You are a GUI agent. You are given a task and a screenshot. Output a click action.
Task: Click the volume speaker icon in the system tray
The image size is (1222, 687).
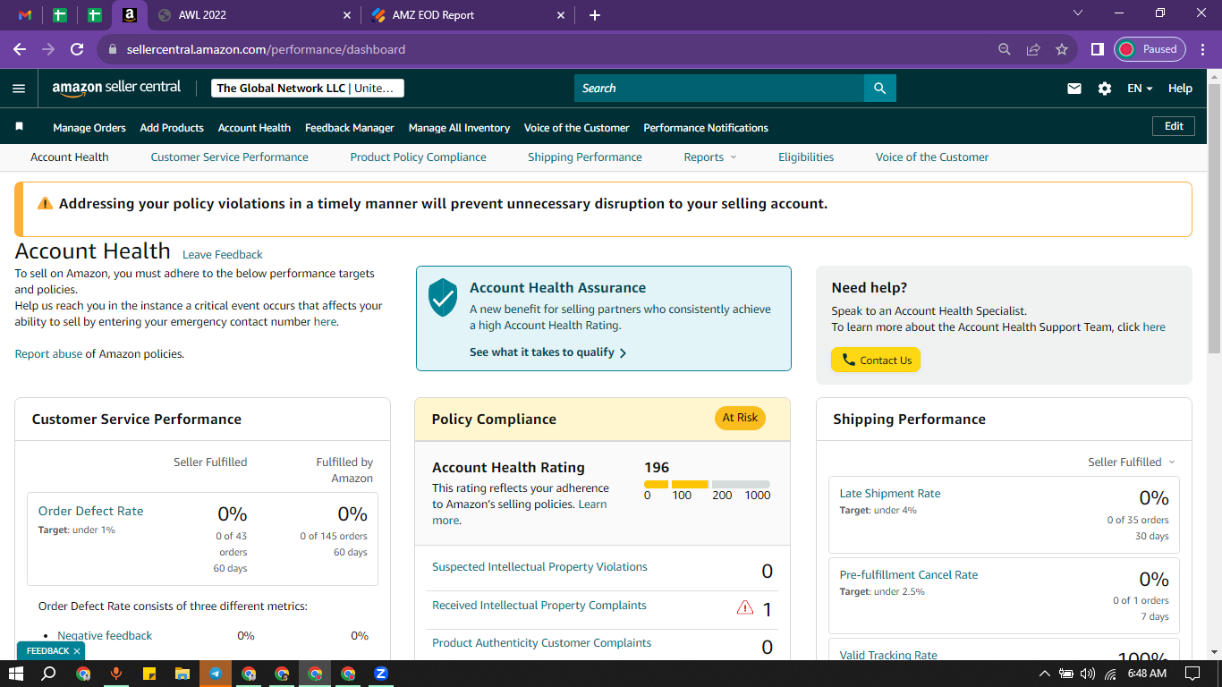click(x=1088, y=674)
